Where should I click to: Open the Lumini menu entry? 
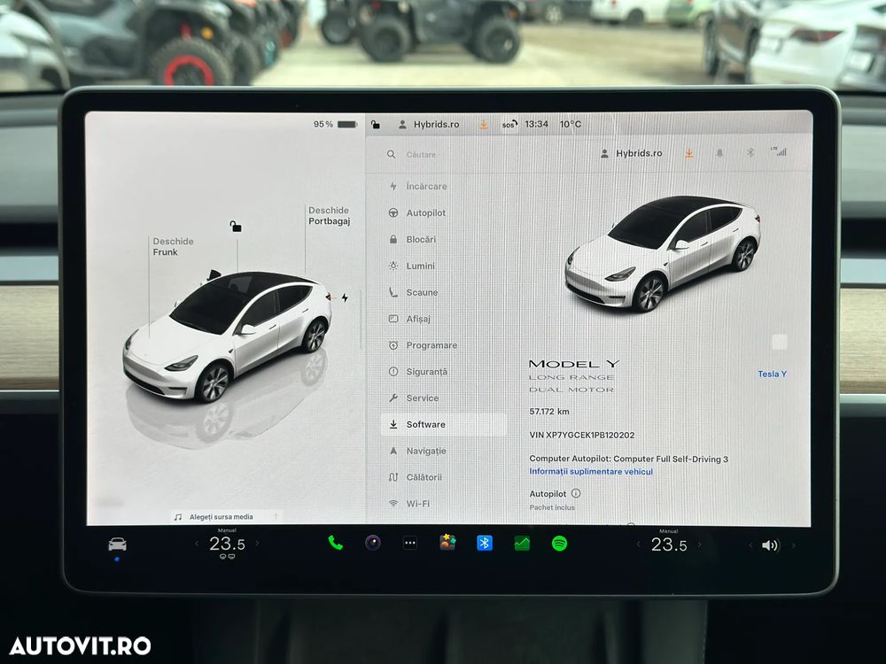click(412, 266)
